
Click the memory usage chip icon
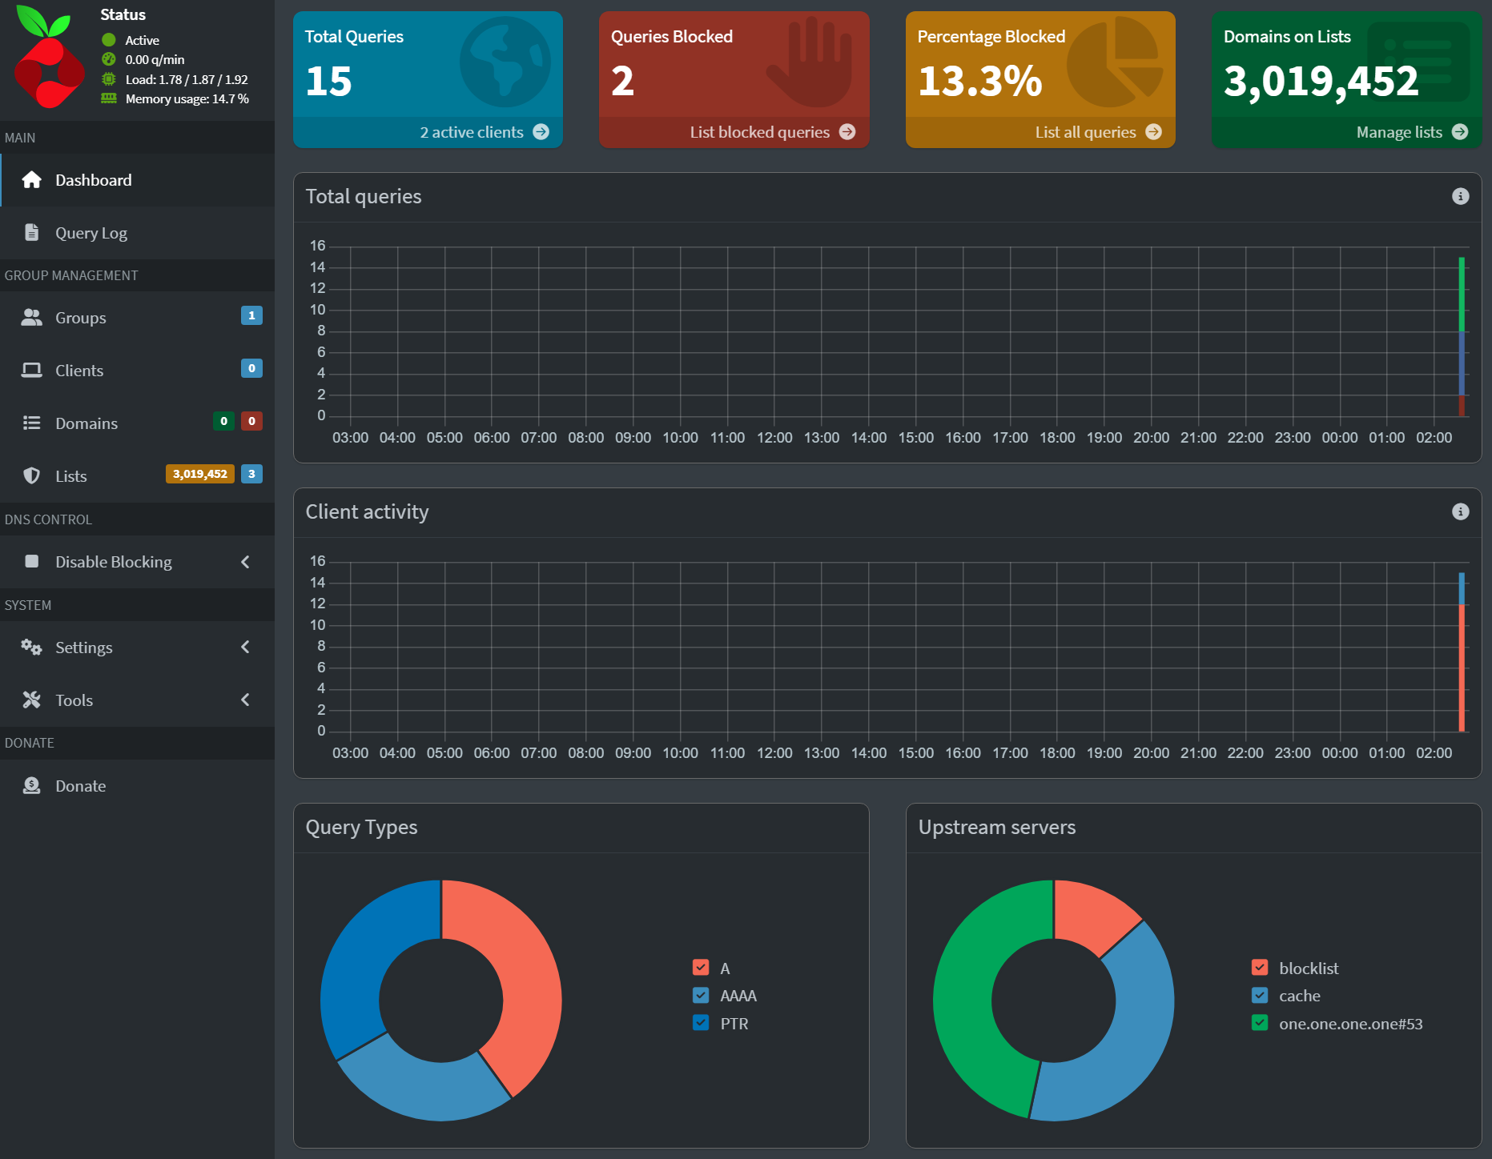pos(109,98)
